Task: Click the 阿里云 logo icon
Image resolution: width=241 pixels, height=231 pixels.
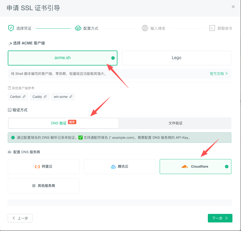Action: click(37, 167)
